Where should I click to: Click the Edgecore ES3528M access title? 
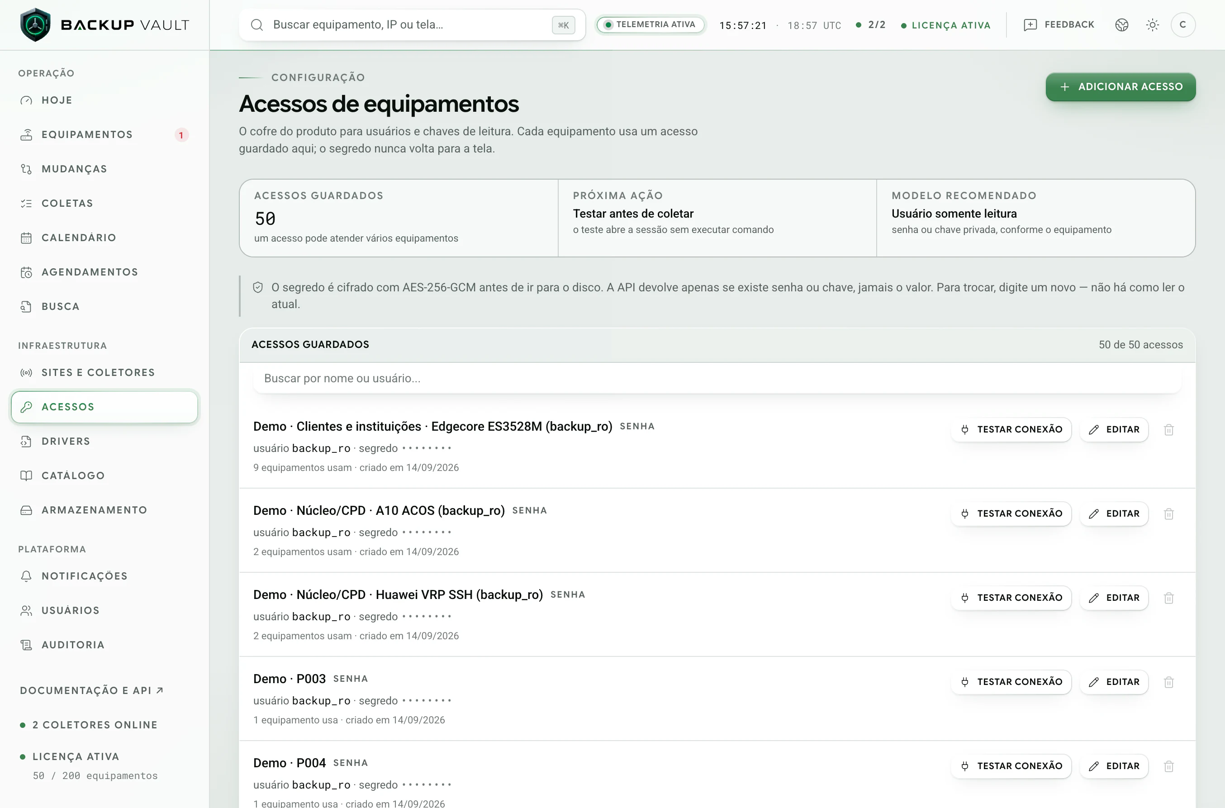(x=433, y=427)
